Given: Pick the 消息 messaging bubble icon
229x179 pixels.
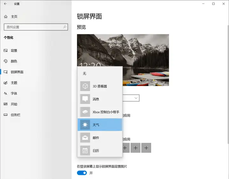Looking at the screenshot, I should coord(85,99).
